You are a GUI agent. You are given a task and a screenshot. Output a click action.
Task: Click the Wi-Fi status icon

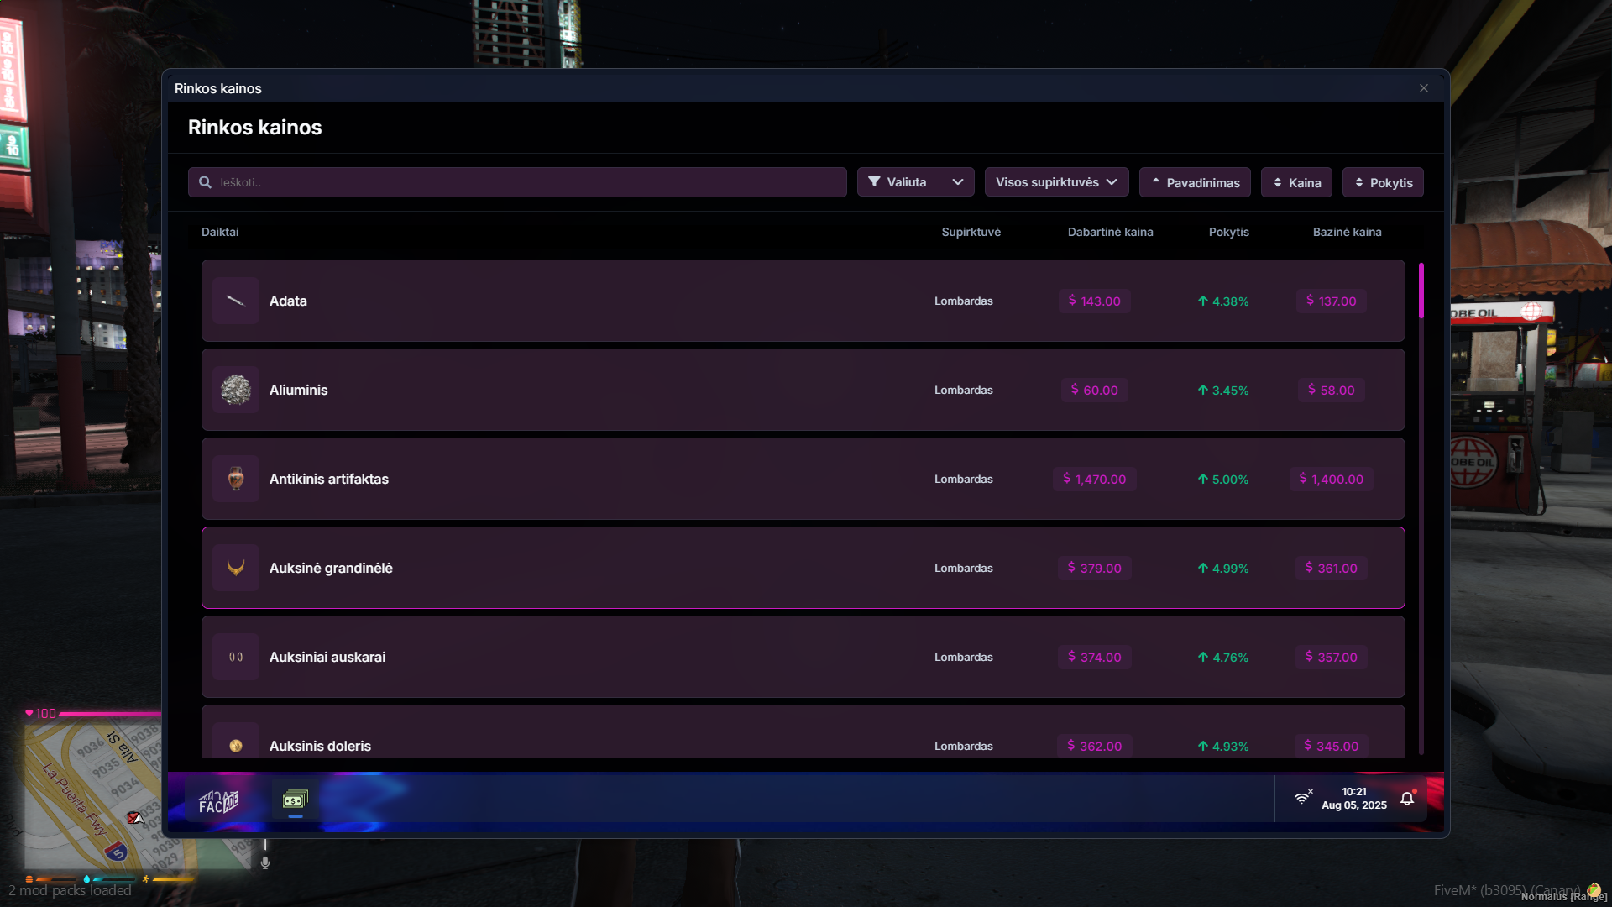(1301, 798)
